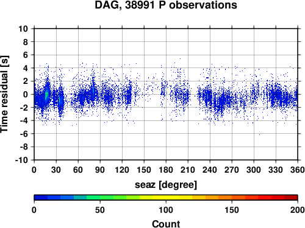Click the isolated outlier point near -6 seconds
The image size is (305, 228).
pos(259,134)
